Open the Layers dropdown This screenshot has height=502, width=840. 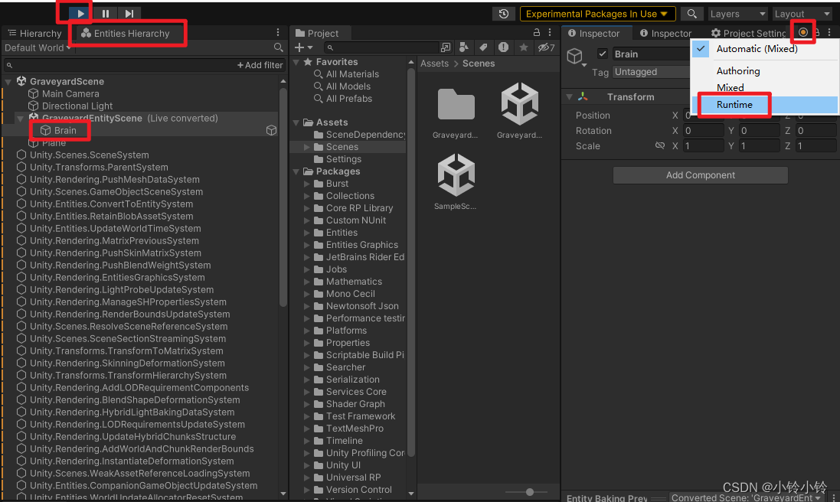[738, 14]
